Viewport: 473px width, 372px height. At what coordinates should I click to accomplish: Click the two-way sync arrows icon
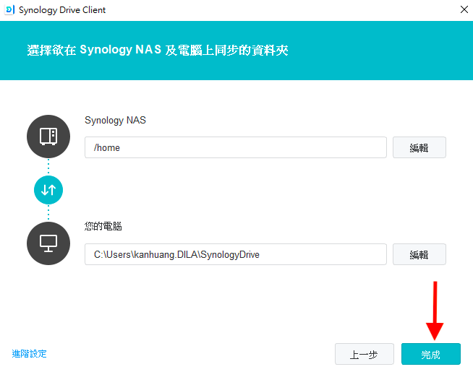click(x=48, y=190)
